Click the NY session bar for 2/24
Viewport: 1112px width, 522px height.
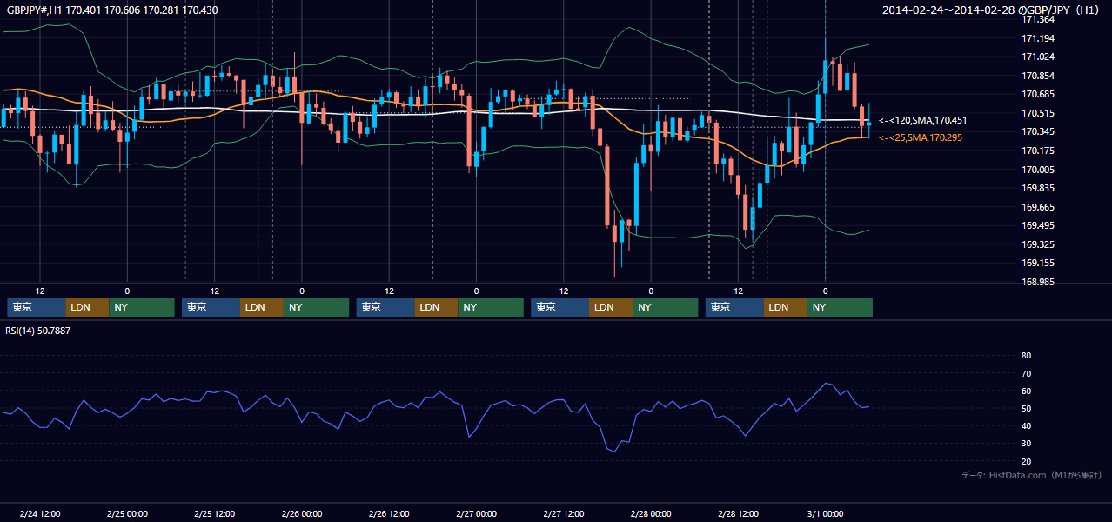coord(142,307)
